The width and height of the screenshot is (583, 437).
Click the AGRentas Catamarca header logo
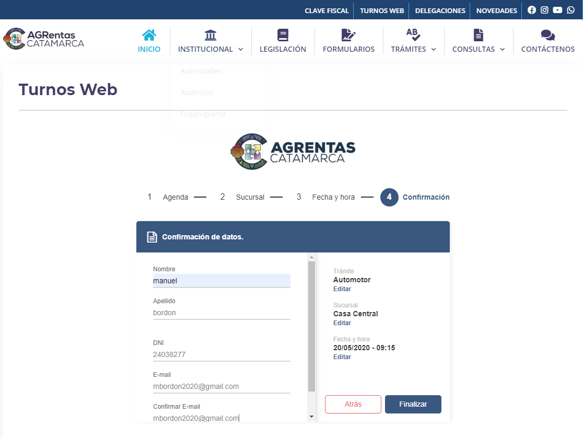44,39
